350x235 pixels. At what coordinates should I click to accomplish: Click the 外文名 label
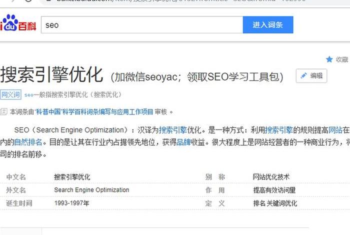[16, 190]
